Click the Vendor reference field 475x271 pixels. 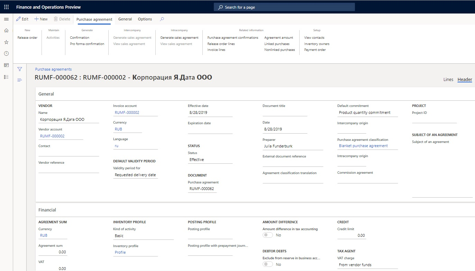point(68,169)
